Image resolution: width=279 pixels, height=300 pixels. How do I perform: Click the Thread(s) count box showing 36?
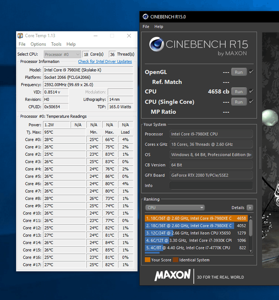click(x=112, y=55)
